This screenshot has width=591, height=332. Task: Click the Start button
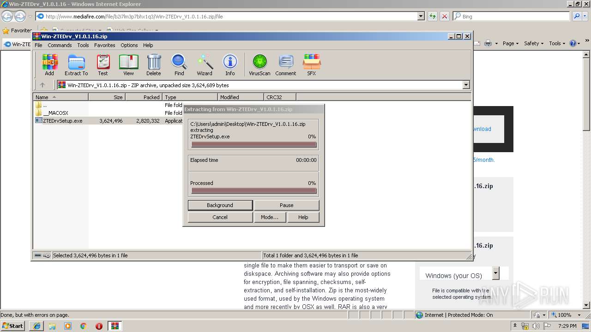click(x=13, y=326)
